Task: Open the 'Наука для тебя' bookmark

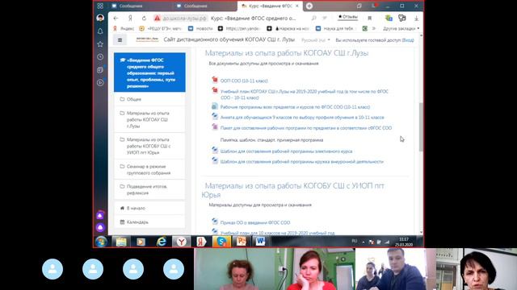Action: pos(336,29)
